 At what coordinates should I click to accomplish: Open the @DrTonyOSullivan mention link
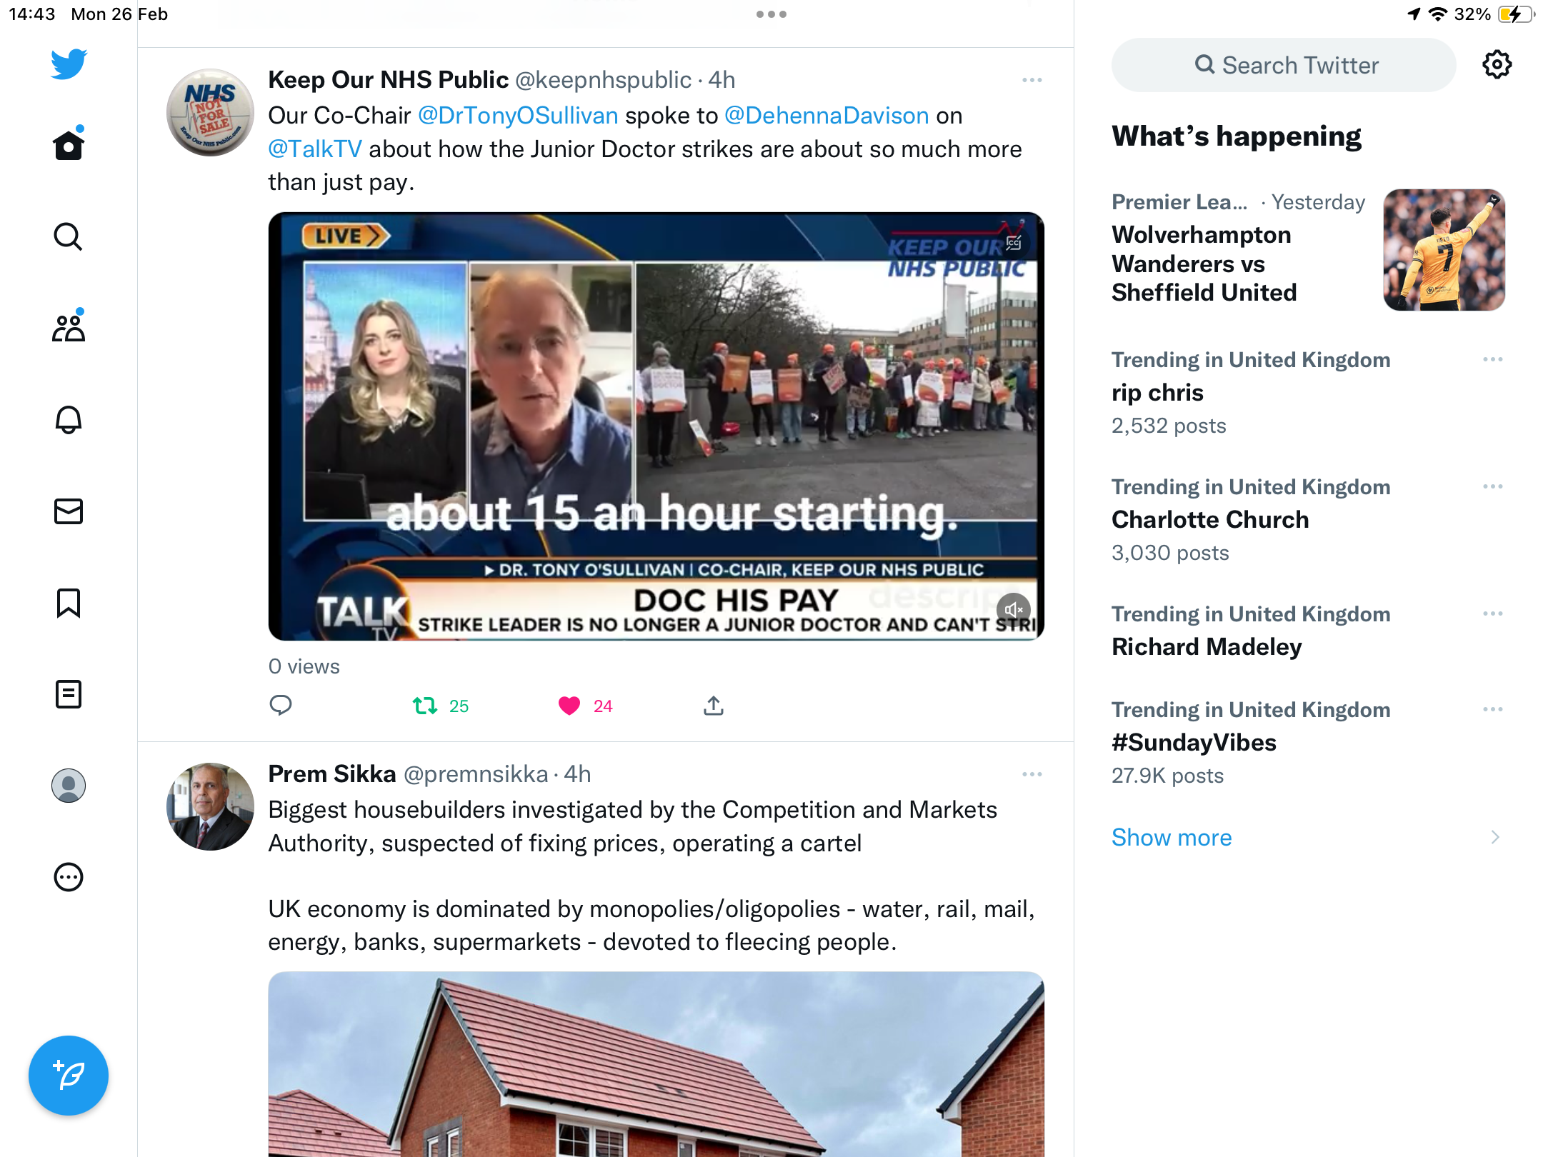[x=517, y=116]
